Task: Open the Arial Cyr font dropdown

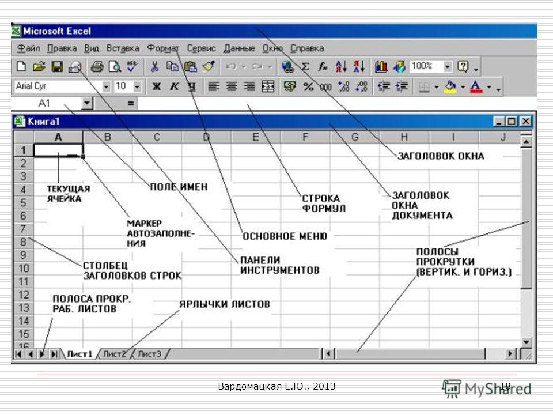Action: [x=106, y=86]
